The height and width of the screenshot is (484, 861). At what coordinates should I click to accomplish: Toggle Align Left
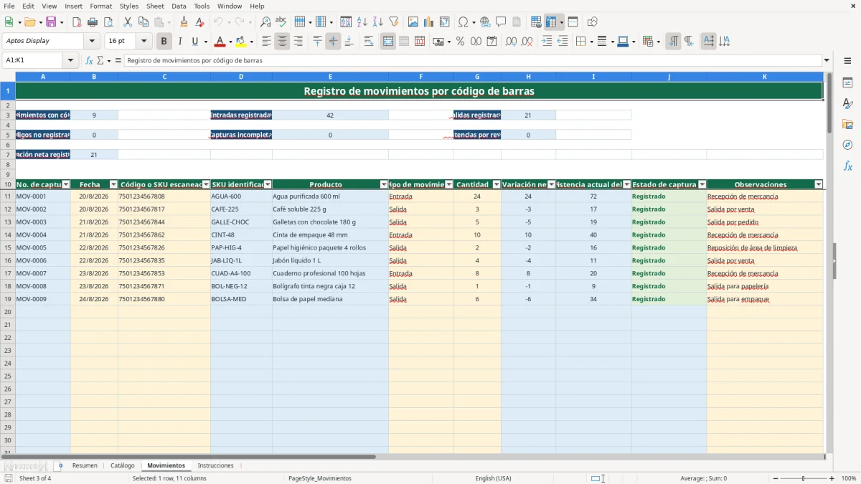point(267,42)
